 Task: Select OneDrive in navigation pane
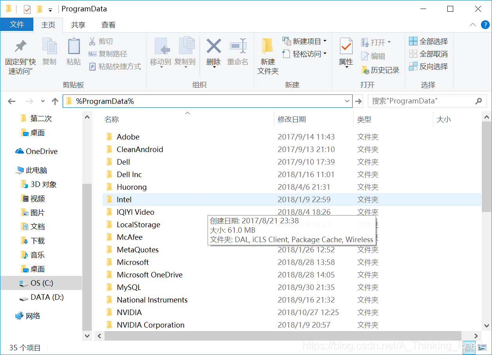36,151
